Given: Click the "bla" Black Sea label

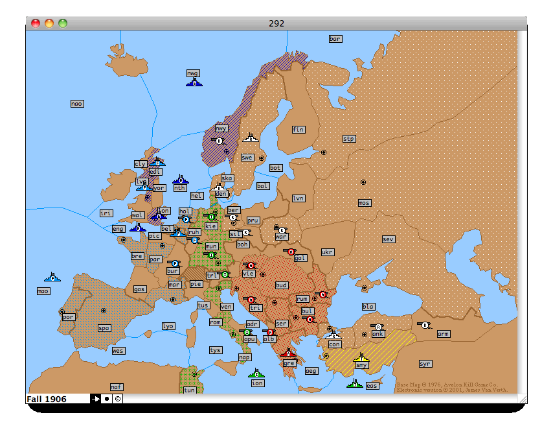Looking at the screenshot, I should coord(368,307).
